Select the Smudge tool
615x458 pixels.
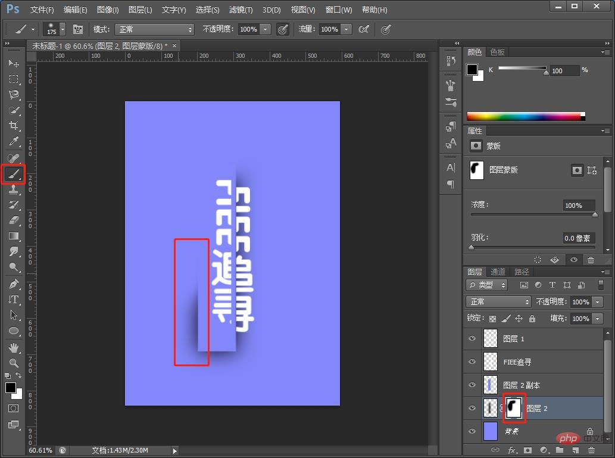(x=14, y=251)
